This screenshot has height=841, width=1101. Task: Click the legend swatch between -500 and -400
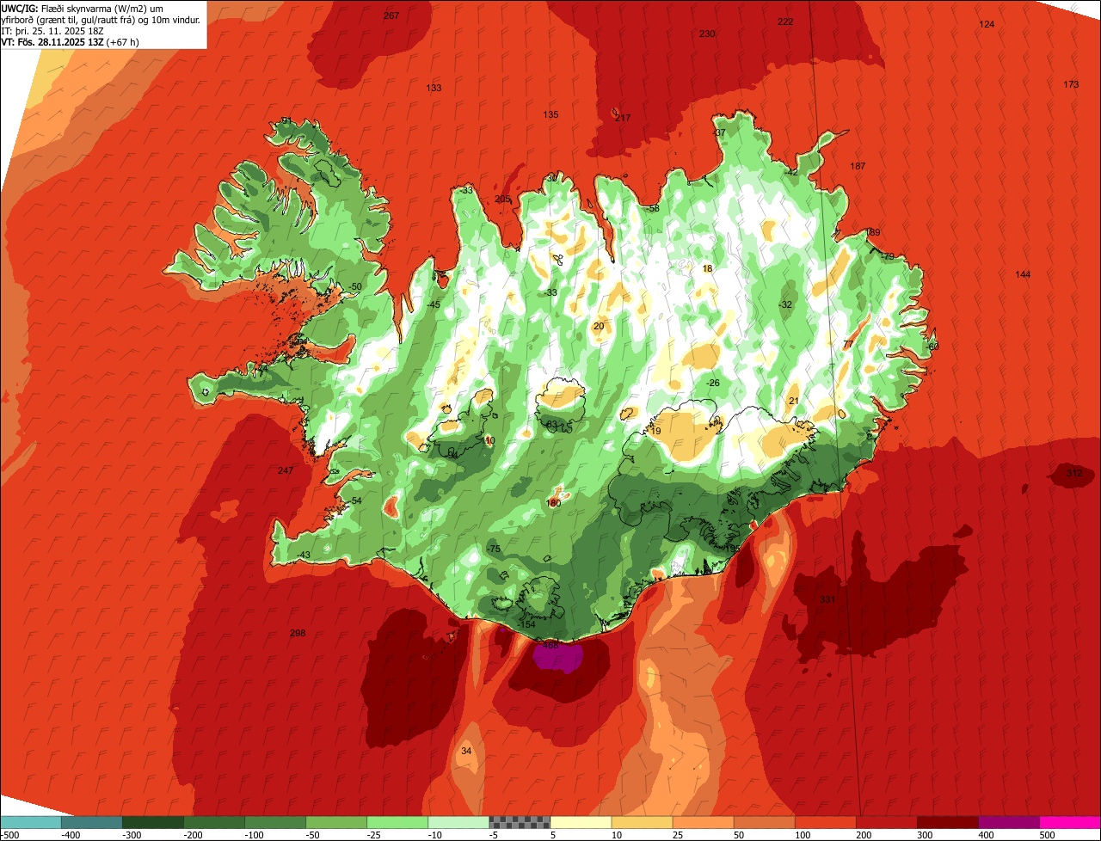tap(30, 822)
